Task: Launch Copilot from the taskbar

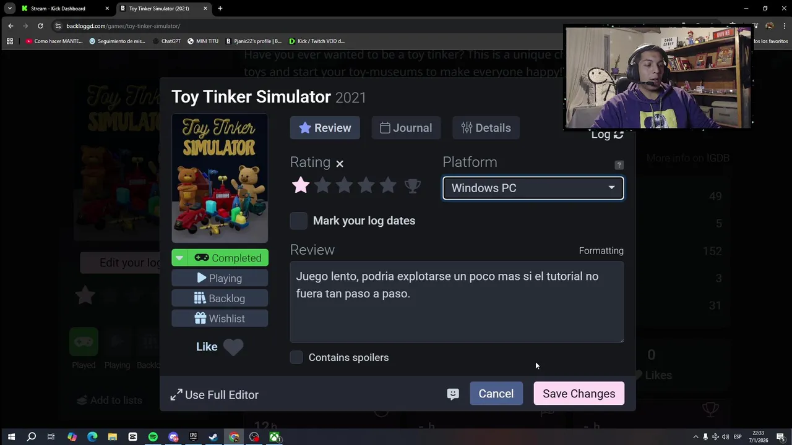Action: (x=72, y=437)
